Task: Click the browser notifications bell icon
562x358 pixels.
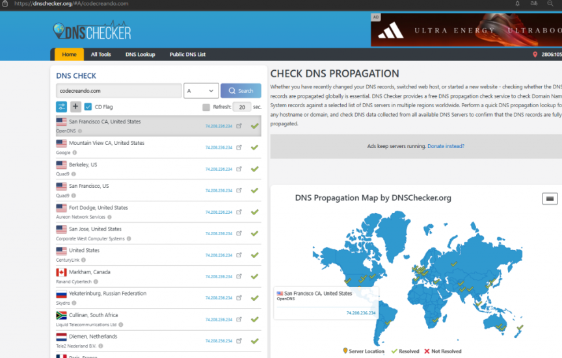Action: click(517, 3)
